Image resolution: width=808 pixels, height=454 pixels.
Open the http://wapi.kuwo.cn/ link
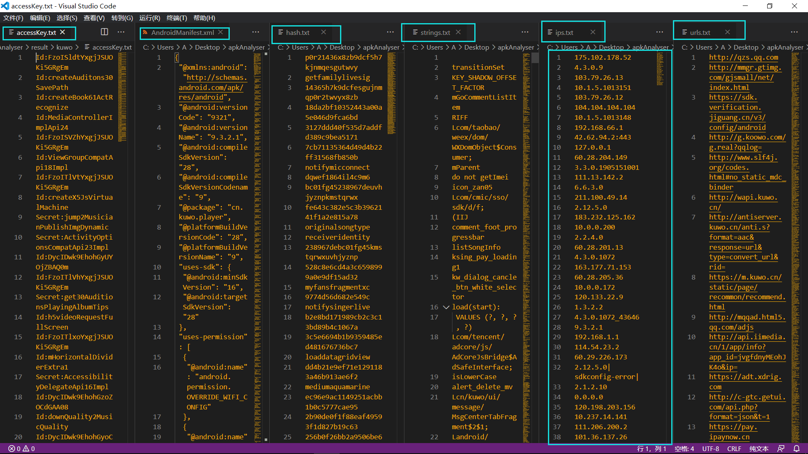click(743, 202)
